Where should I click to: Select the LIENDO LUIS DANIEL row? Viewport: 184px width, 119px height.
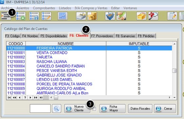tap(89, 80)
